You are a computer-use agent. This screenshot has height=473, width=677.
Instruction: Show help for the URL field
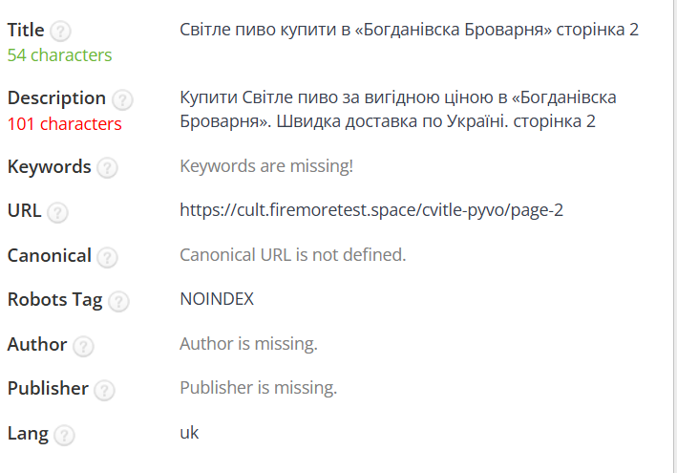pyautogui.click(x=58, y=212)
